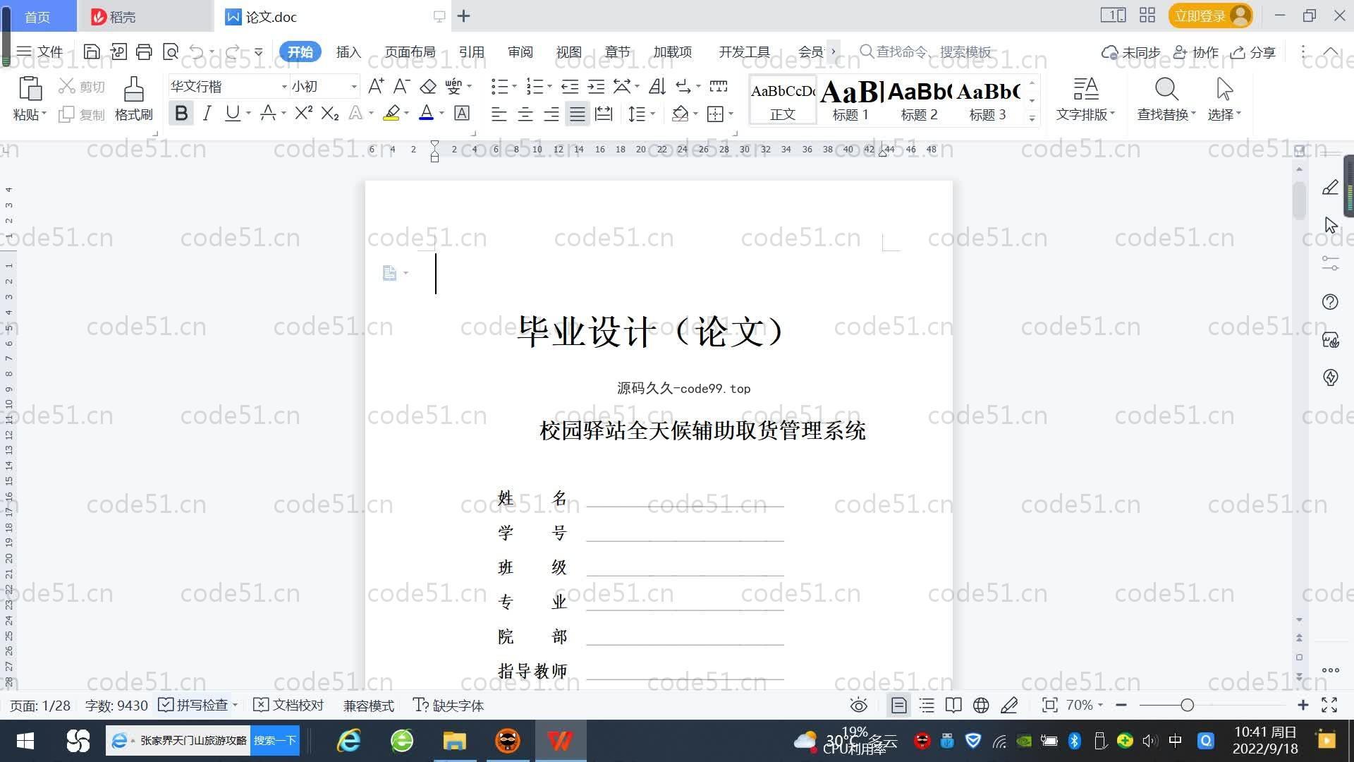Click 文档校对 in status bar
This screenshot has width=1354, height=762.
tap(288, 705)
